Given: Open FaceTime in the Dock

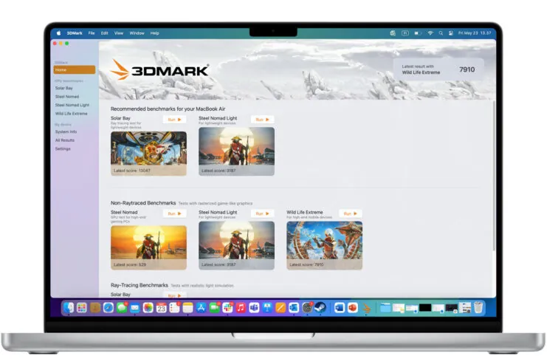Looking at the screenshot, I should pyautogui.click(x=214, y=308).
